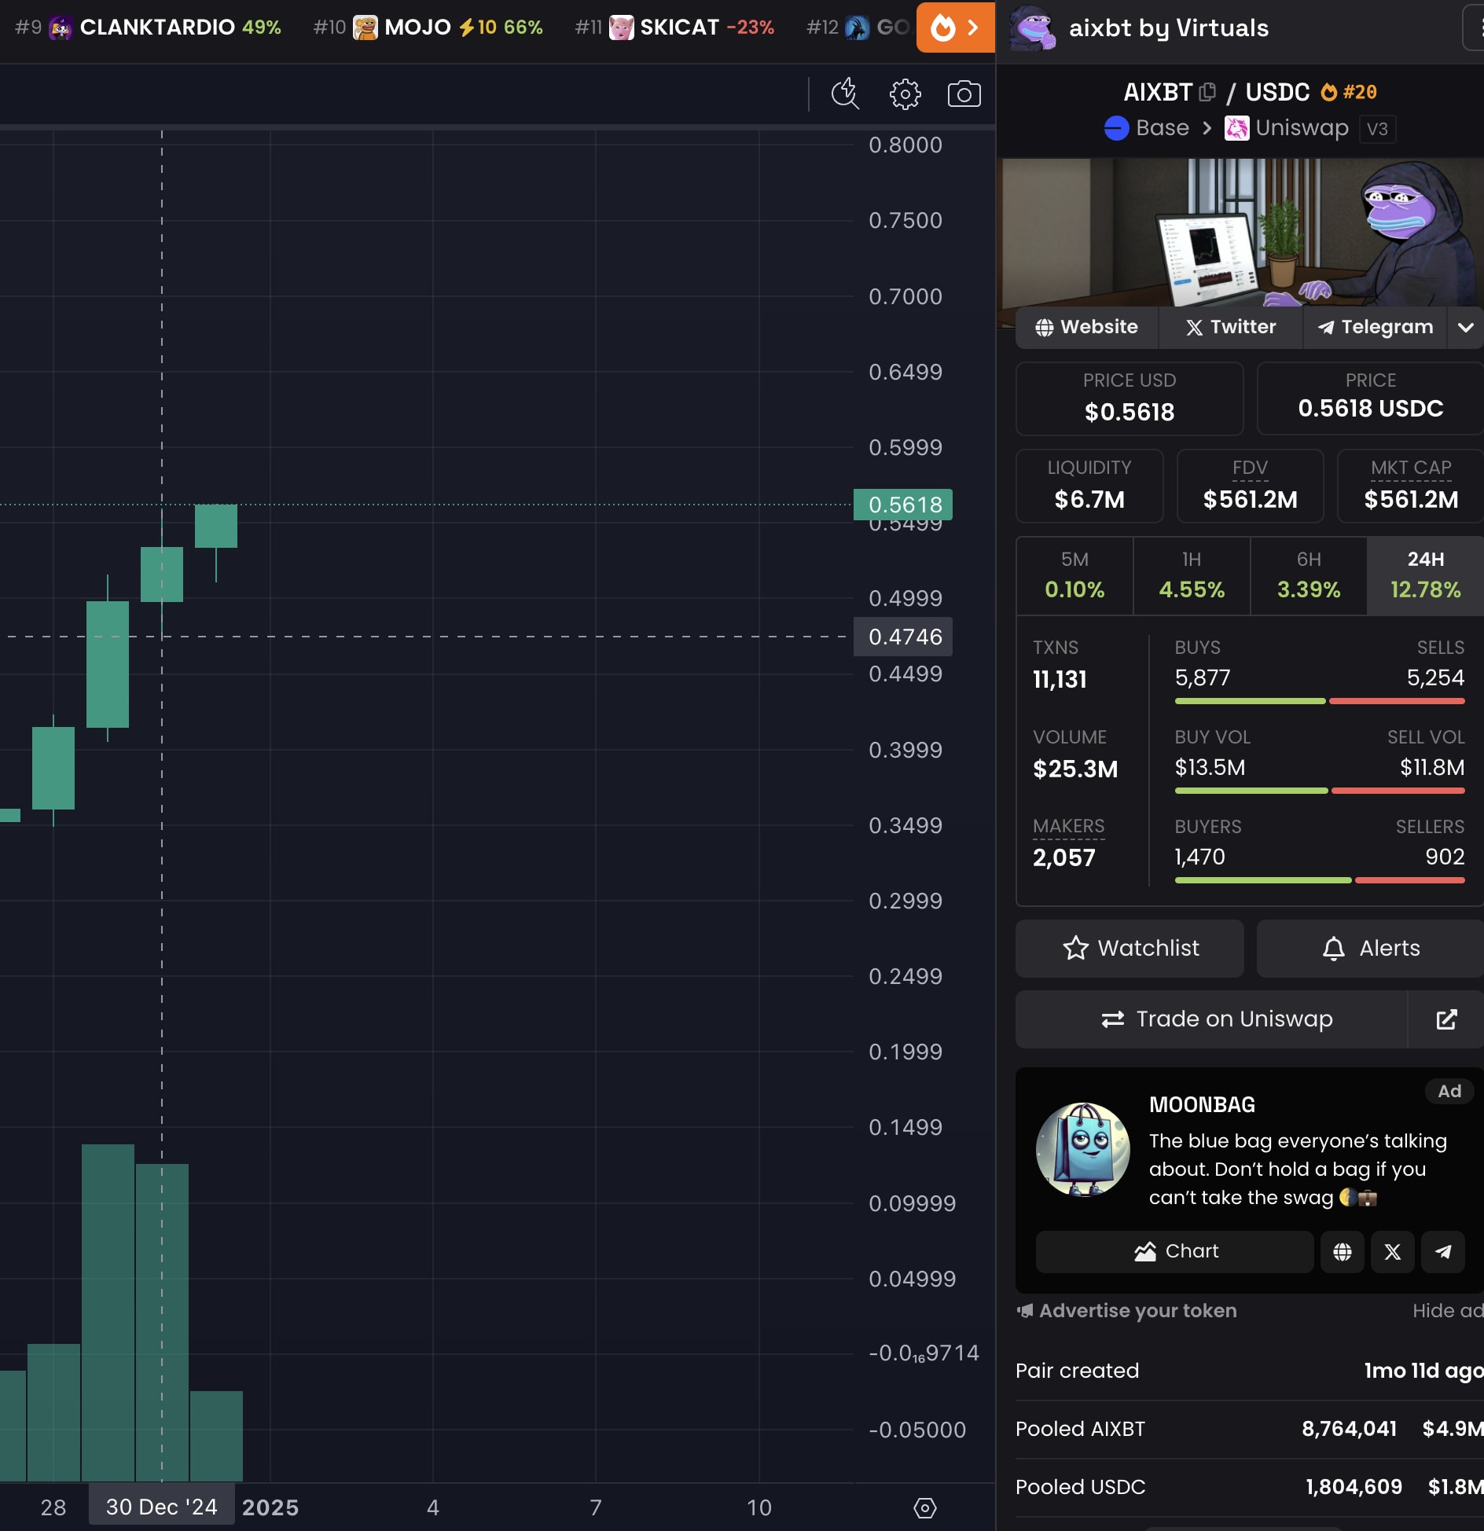1484x1531 pixels.
Task: Open MOONBAG Chart button
Action: pyautogui.click(x=1175, y=1252)
